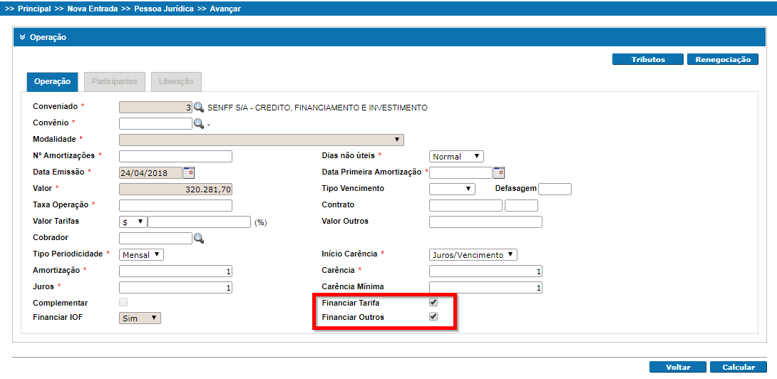Focus the Amortização input field

click(x=176, y=271)
